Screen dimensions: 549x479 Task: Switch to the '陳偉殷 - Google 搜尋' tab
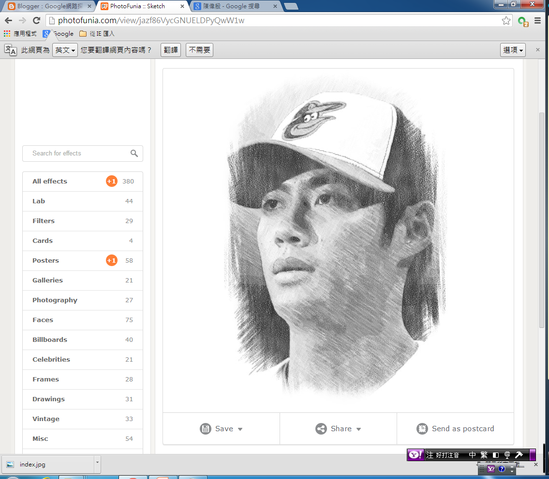[x=236, y=6]
